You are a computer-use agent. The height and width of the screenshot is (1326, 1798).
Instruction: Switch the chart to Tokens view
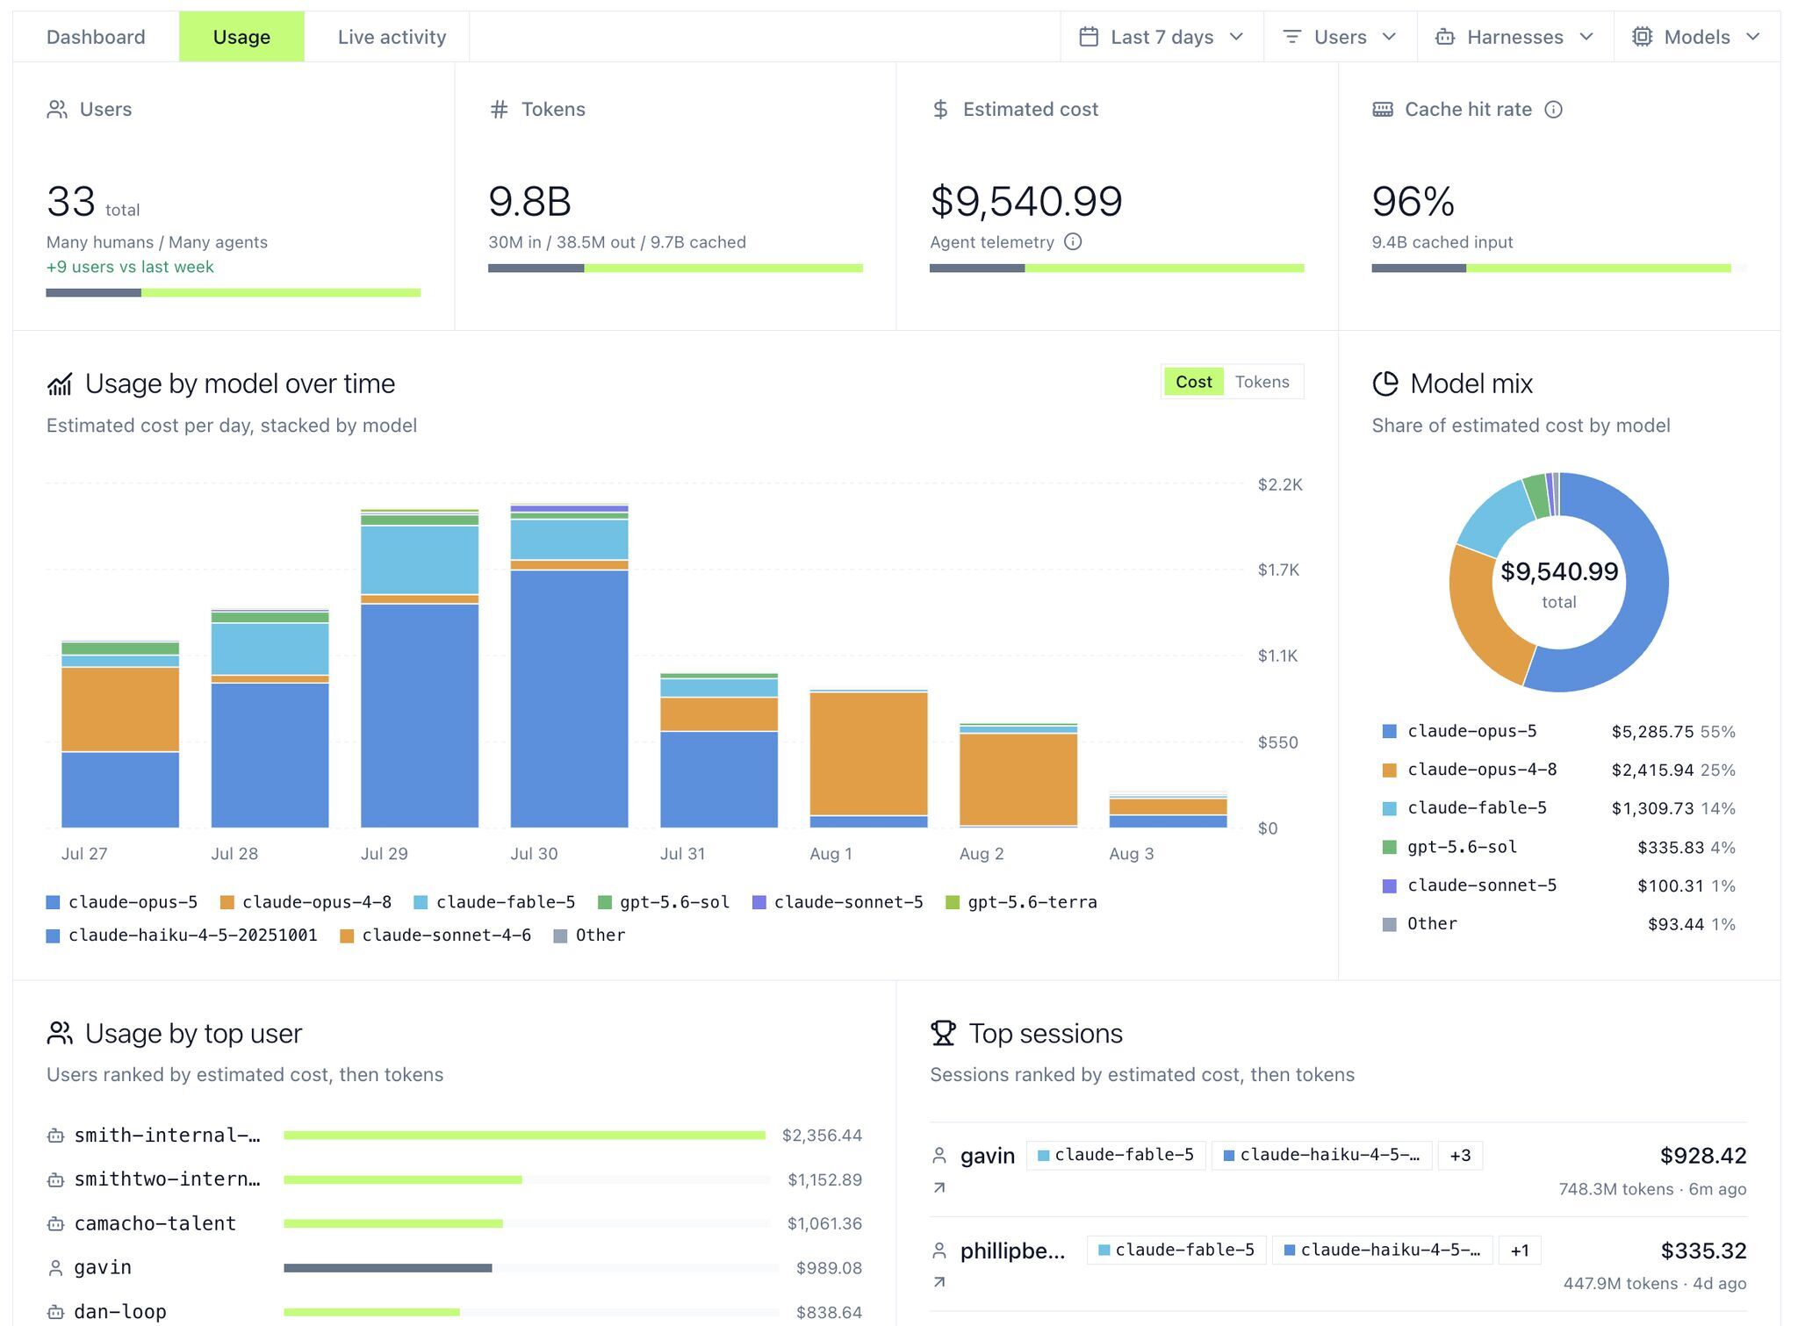point(1262,382)
